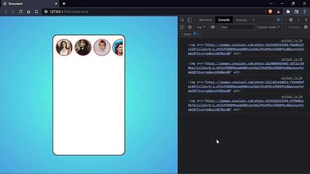Bookmark this page

(x=36, y=12)
